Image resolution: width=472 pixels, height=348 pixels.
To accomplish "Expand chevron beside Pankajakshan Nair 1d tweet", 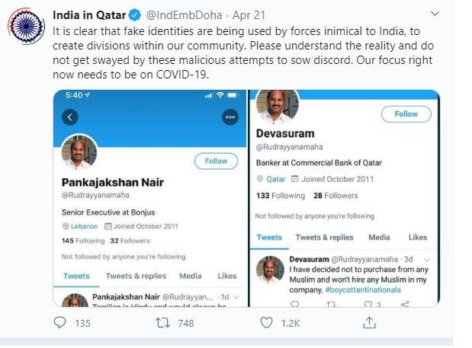I will [236, 297].
